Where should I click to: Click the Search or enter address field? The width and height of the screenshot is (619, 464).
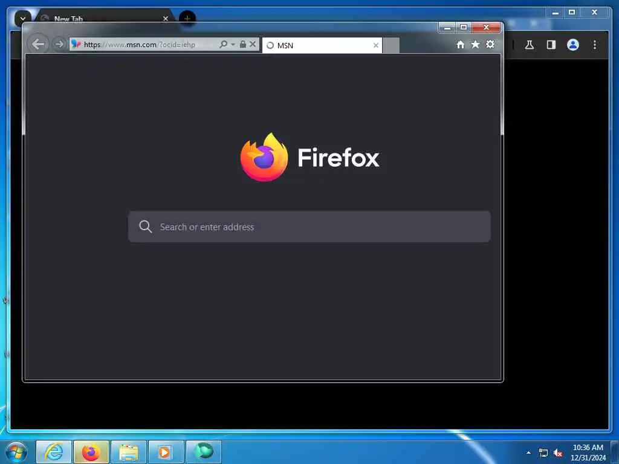click(309, 227)
